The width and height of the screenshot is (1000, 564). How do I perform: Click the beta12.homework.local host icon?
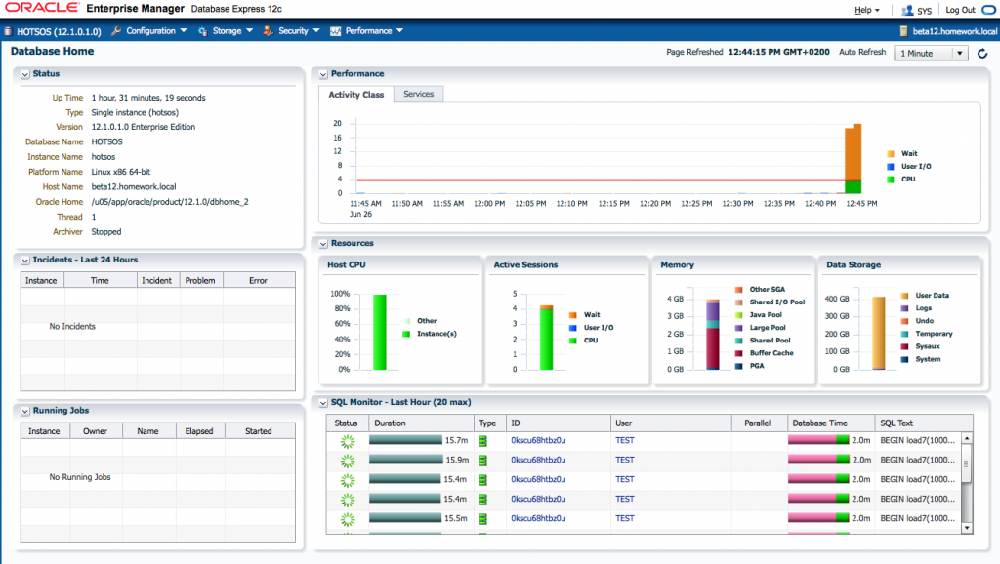coord(903,31)
